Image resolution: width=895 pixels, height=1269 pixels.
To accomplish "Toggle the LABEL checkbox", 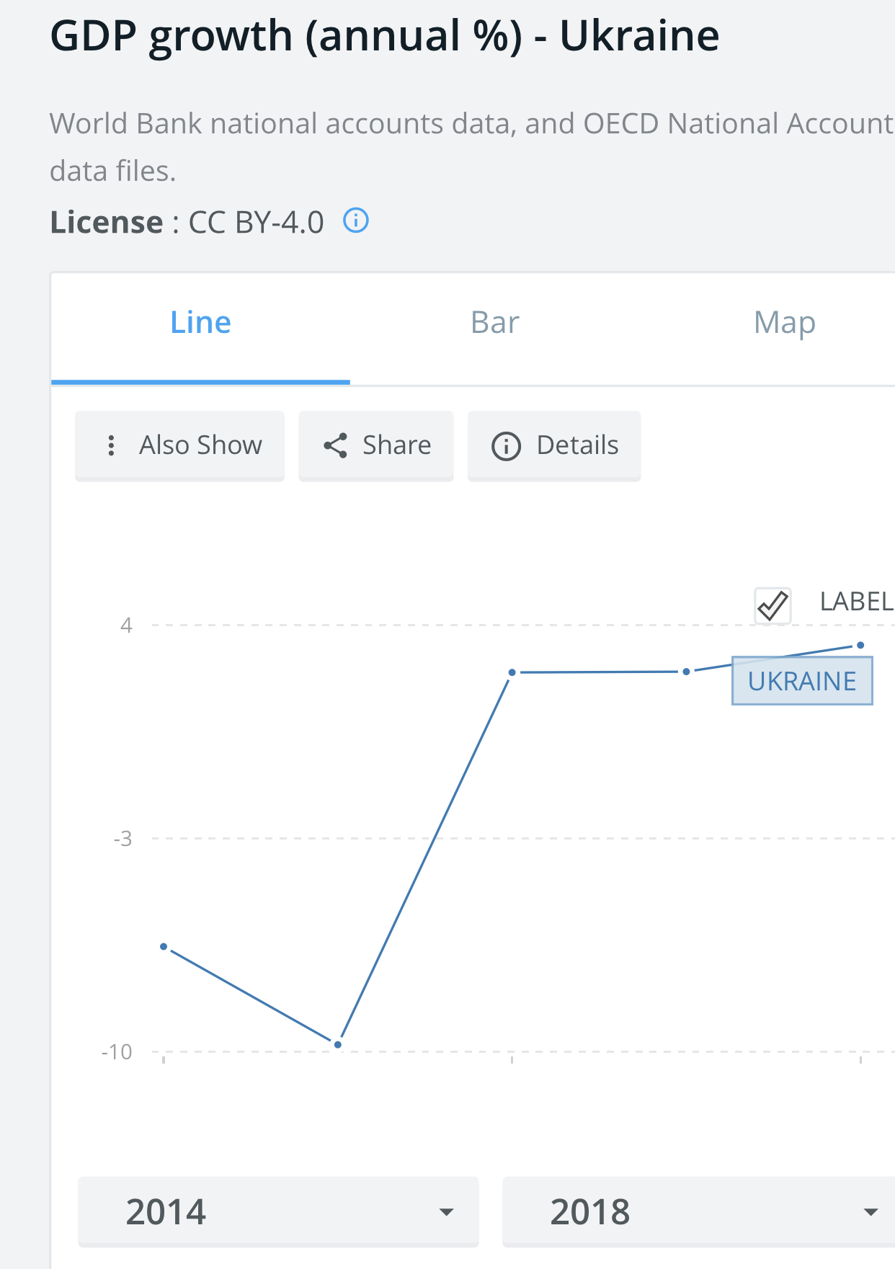I will pos(772,605).
